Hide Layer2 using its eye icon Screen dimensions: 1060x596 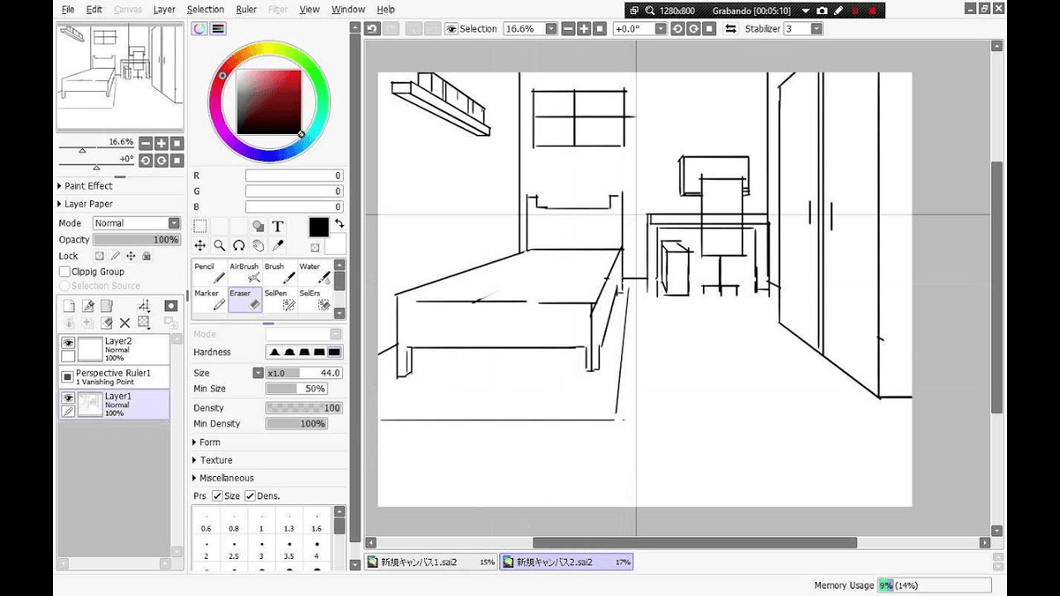click(67, 343)
